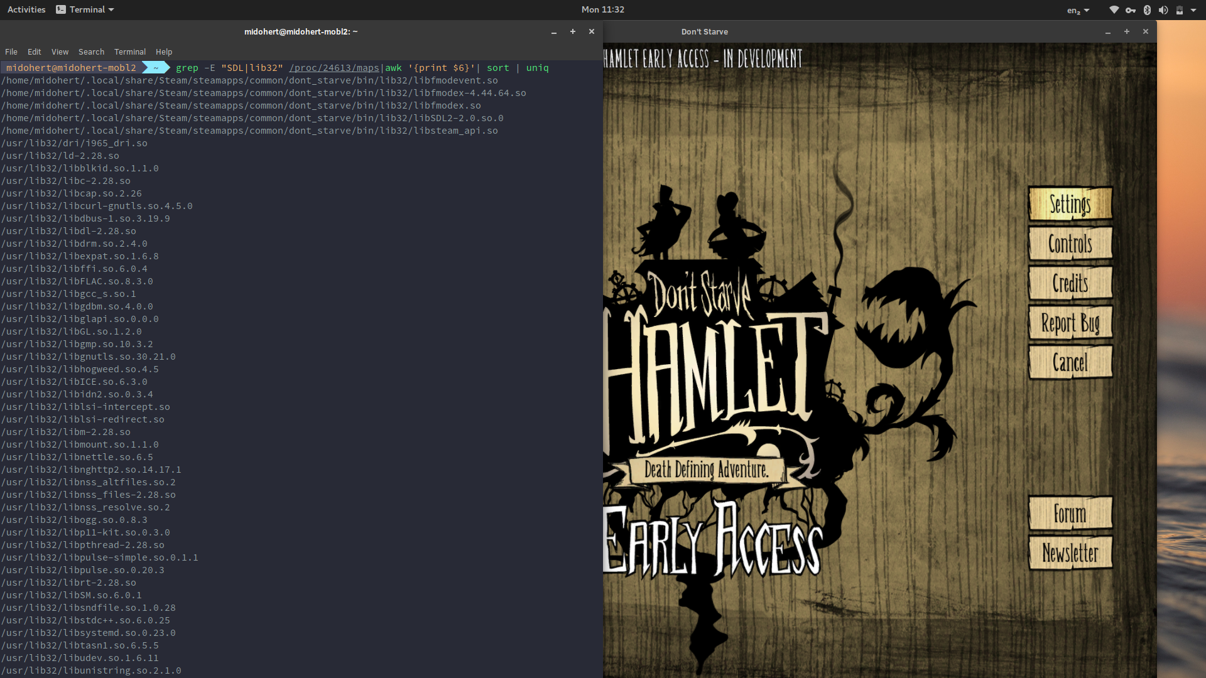
Task: Click the libcurl-gnutls.so.4.5.0 line
Action: click(x=97, y=206)
